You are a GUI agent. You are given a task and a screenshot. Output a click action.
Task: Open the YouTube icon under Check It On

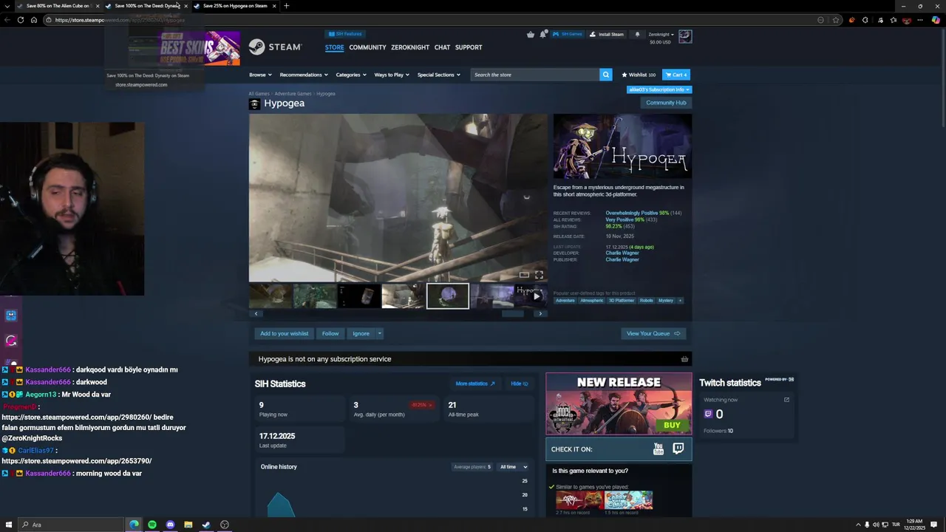[659, 449]
